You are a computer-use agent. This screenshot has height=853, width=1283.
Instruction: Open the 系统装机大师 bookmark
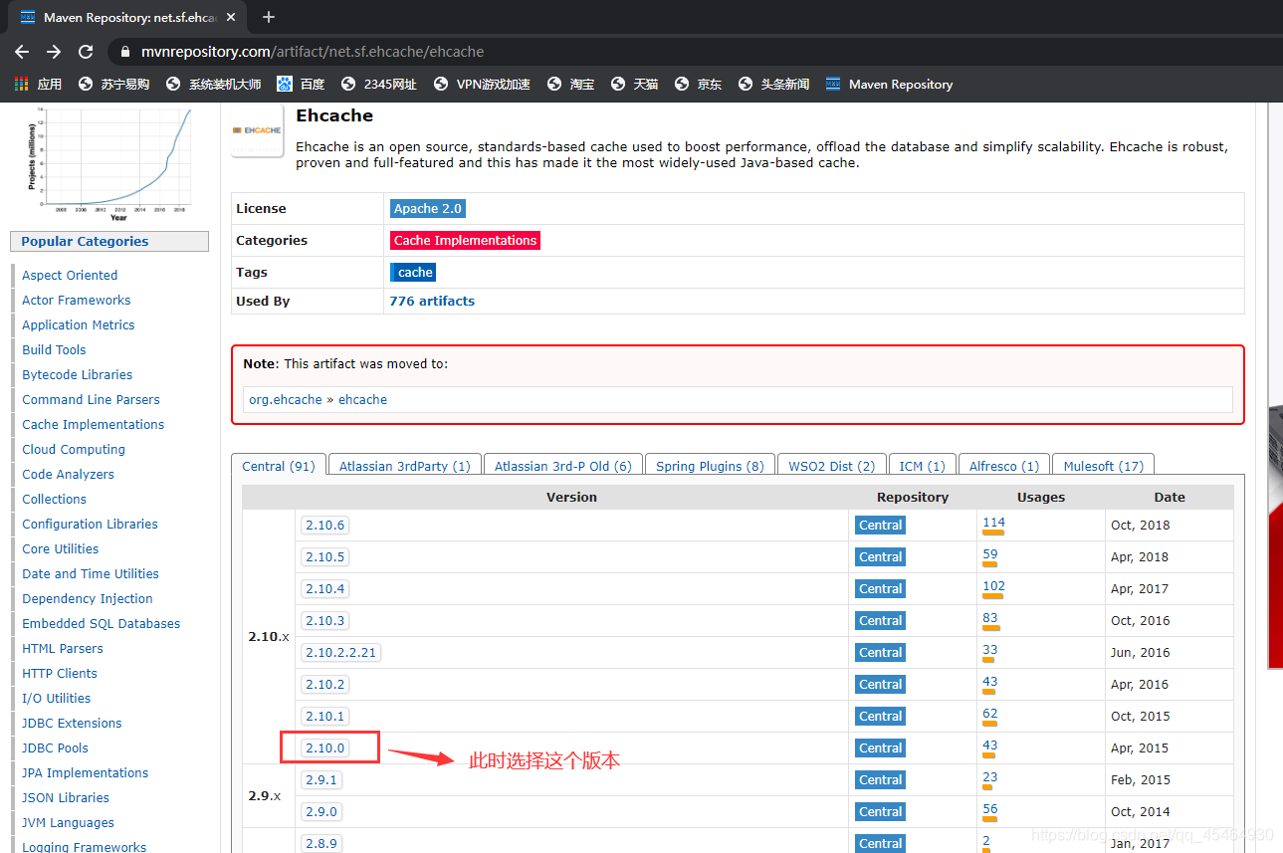pos(213,85)
